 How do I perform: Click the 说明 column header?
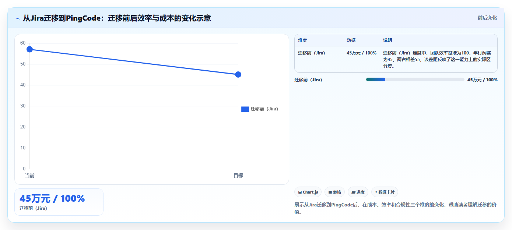point(387,40)
